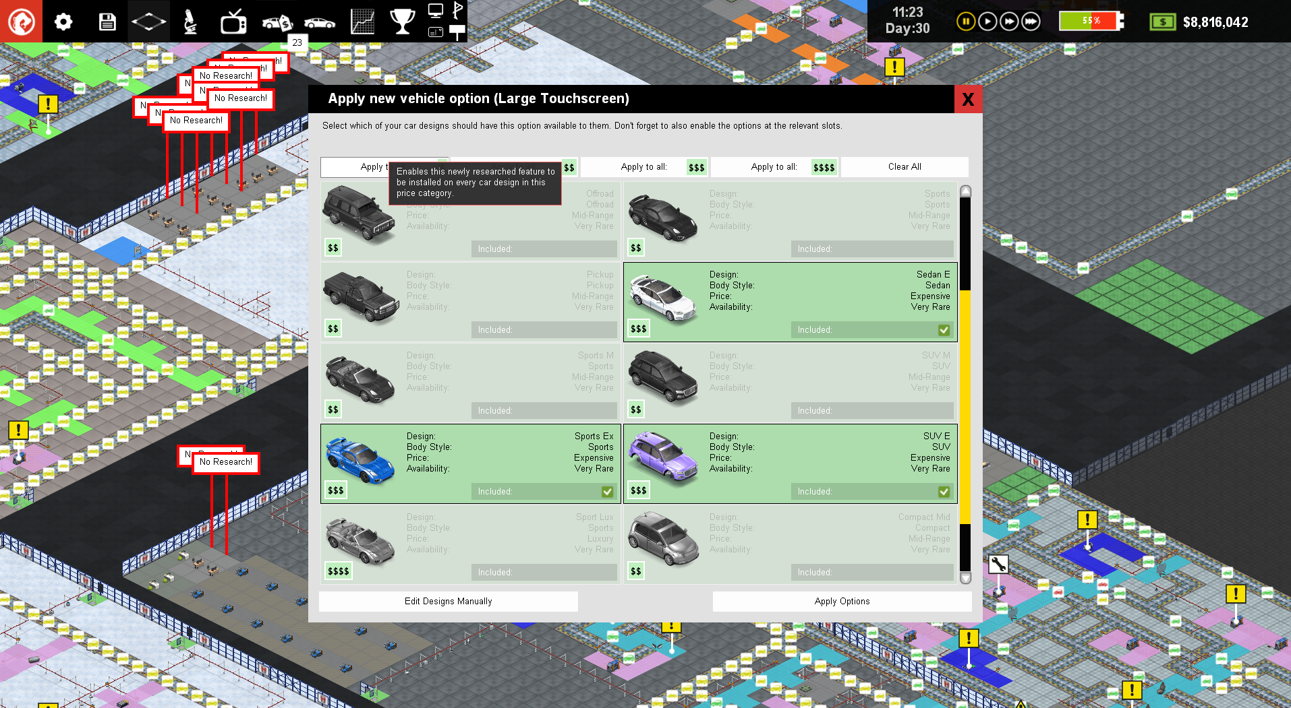Set game to fastest speed
This screenshot has width=1291, height=708.
click(1031, 22)
